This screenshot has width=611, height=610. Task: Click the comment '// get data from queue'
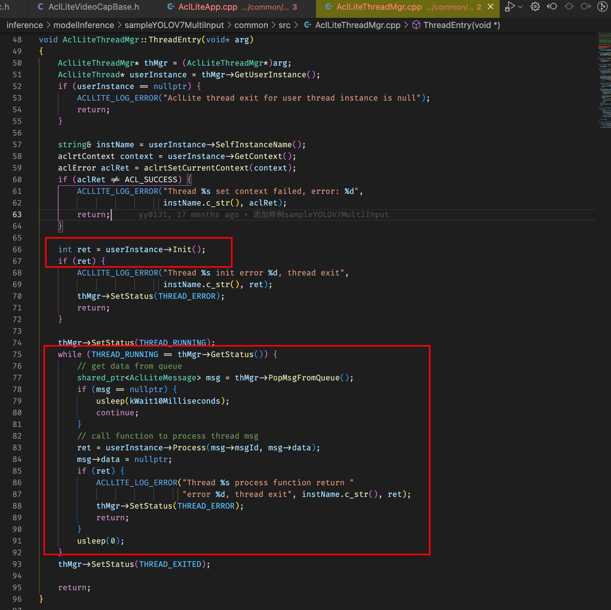click(x=130, y=366)
